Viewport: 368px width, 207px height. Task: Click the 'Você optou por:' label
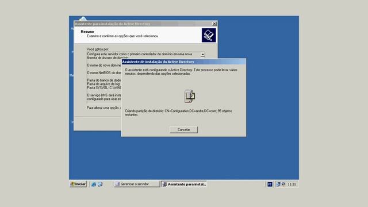click(x=98, y=49)
